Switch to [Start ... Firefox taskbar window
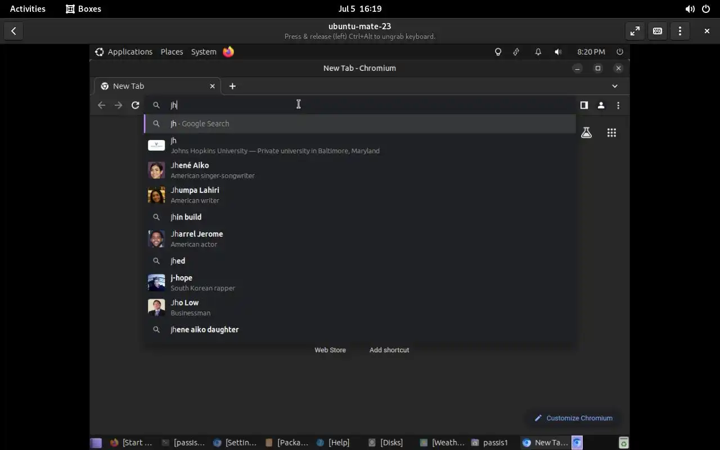This screenshot has height=450, width=720. 131,443
